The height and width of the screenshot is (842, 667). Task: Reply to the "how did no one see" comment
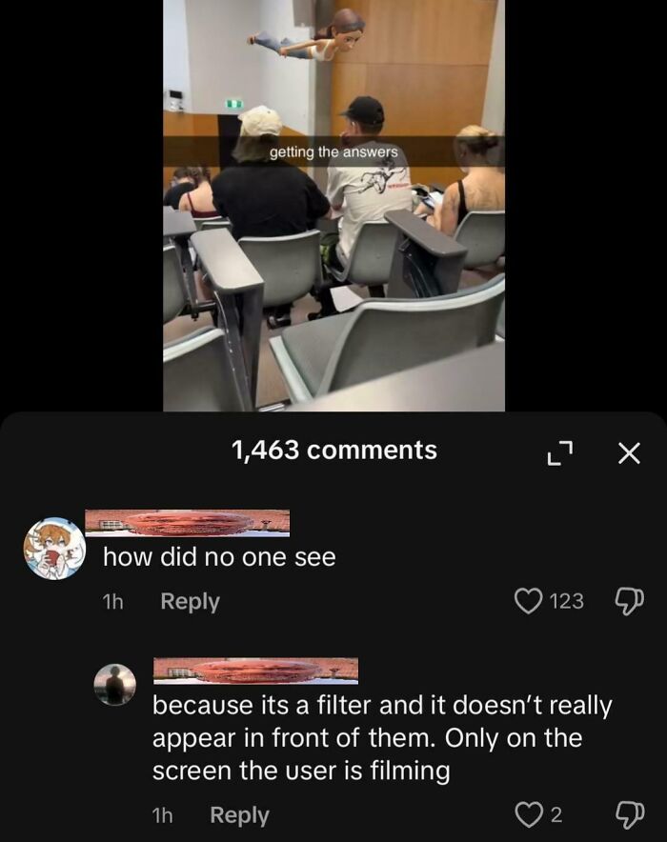click(191, 603)
